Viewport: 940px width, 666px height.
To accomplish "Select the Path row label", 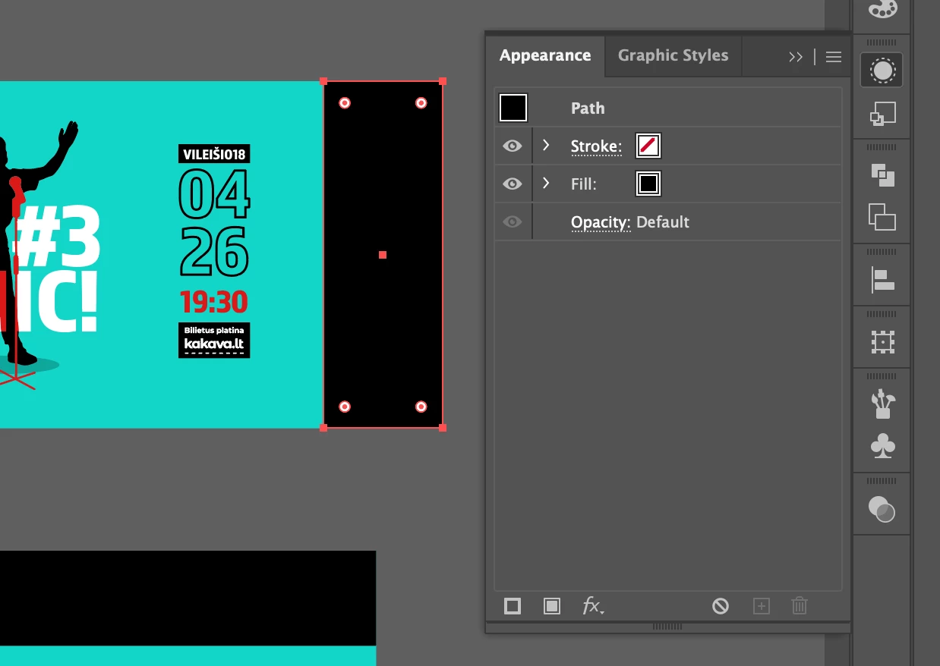I will (x=588, y=108).
